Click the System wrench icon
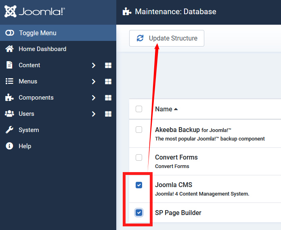This screenshot has height=230, width=281. click(x=9, y=130)
